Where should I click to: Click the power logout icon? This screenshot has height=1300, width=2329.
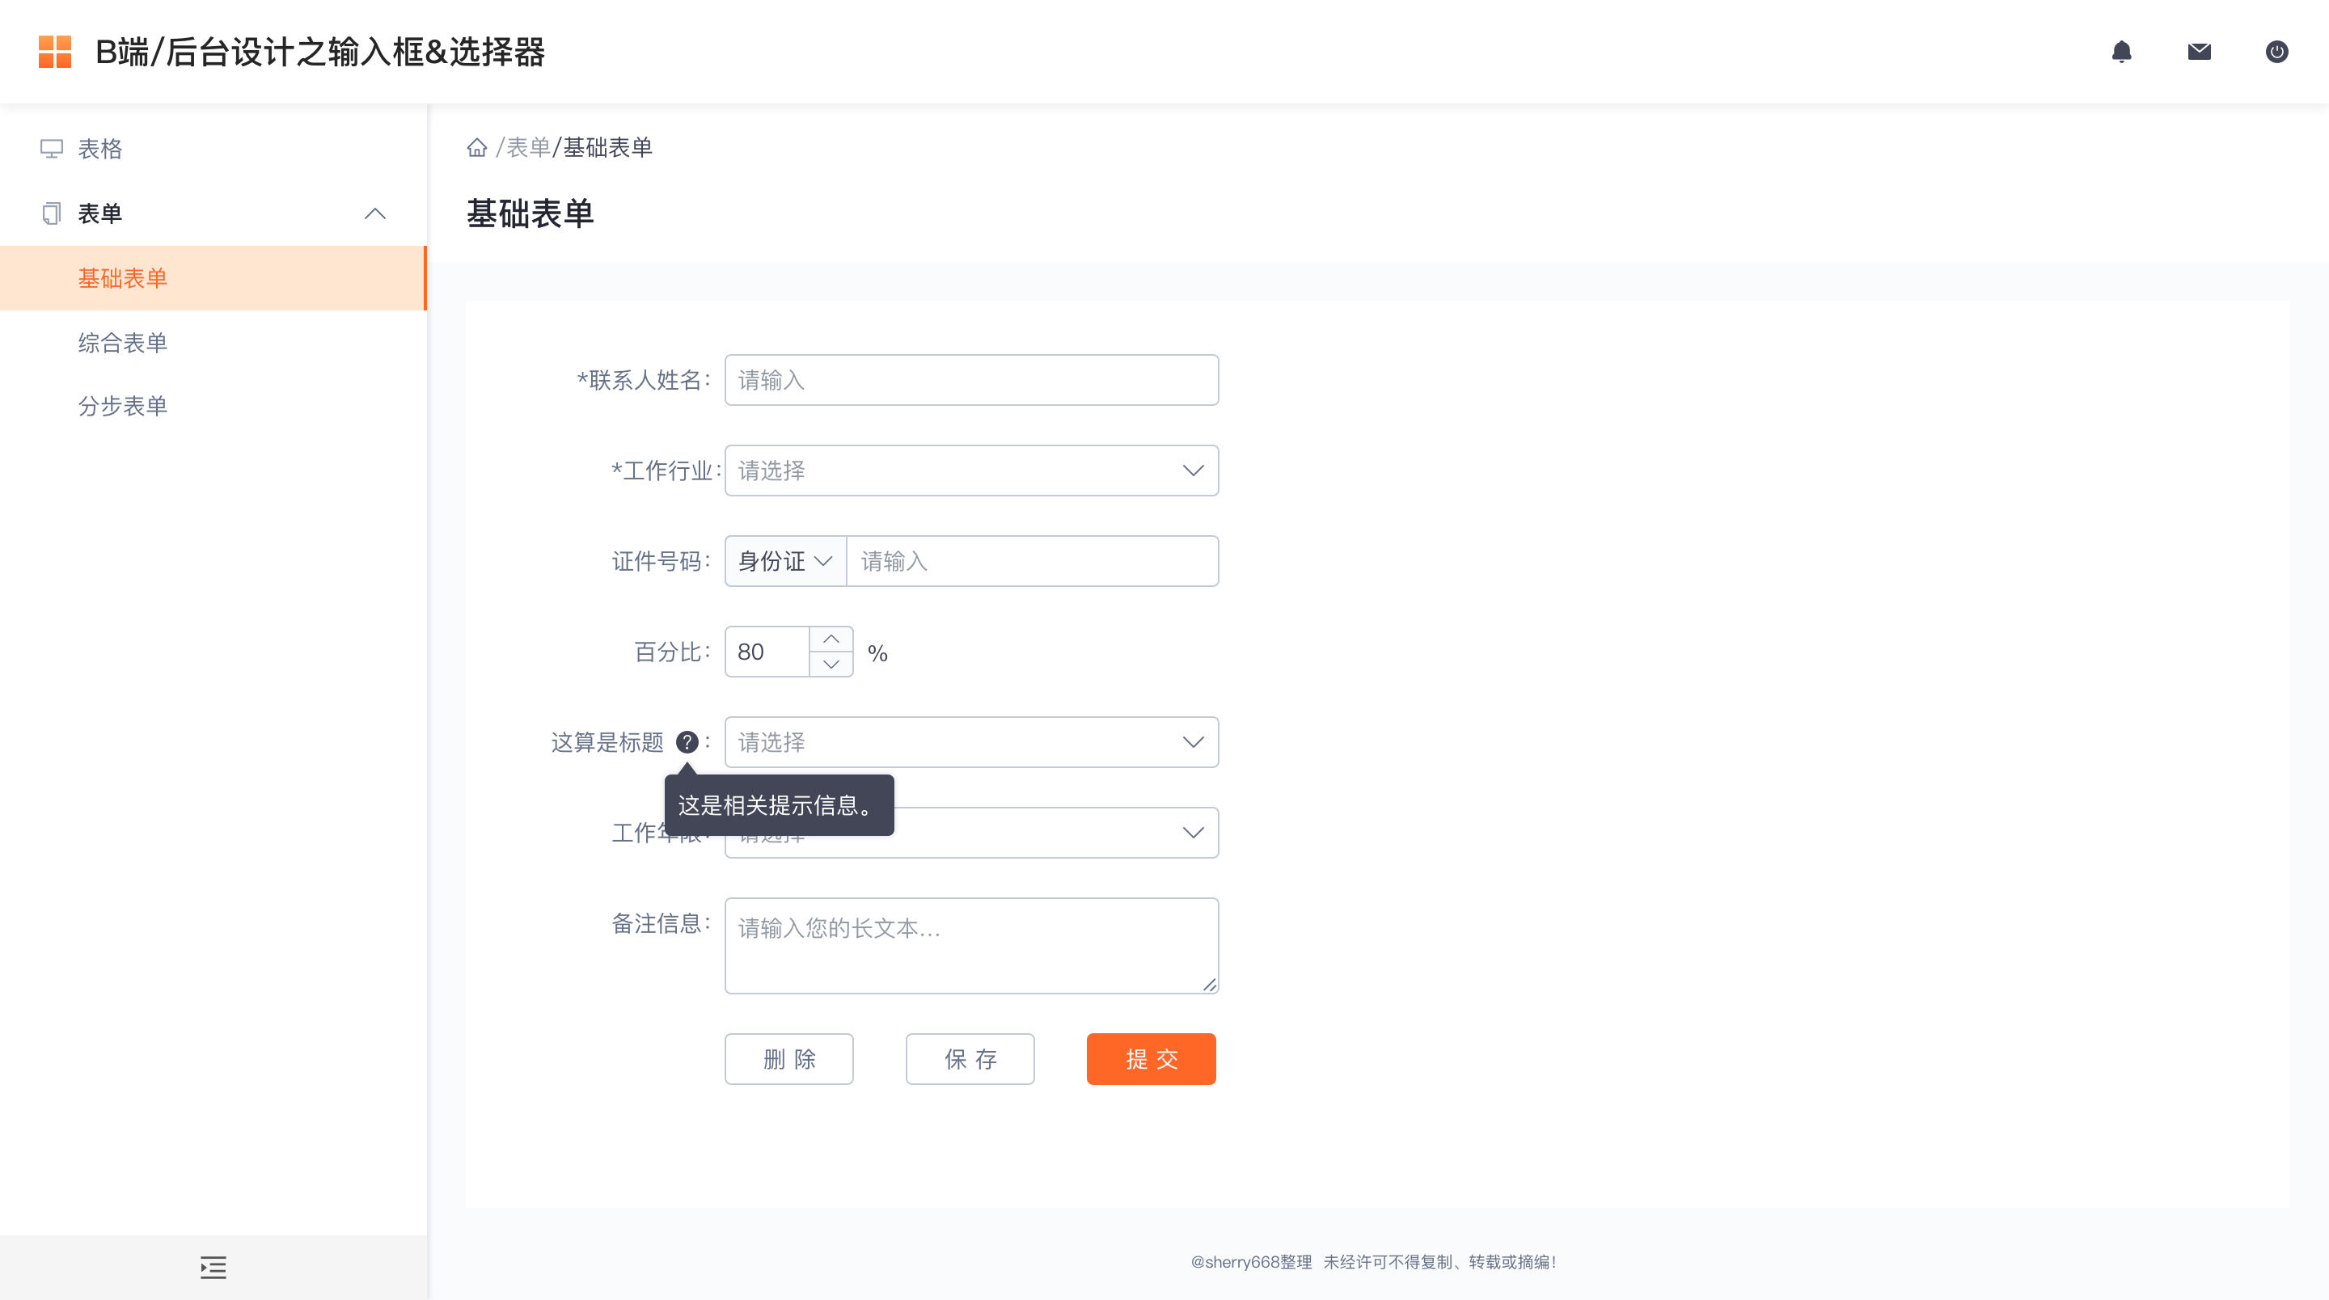tap(2276, 52)
